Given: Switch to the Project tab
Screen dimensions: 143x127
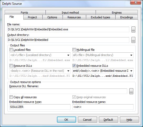Looking at the screenshot, I should click(32, 17).
